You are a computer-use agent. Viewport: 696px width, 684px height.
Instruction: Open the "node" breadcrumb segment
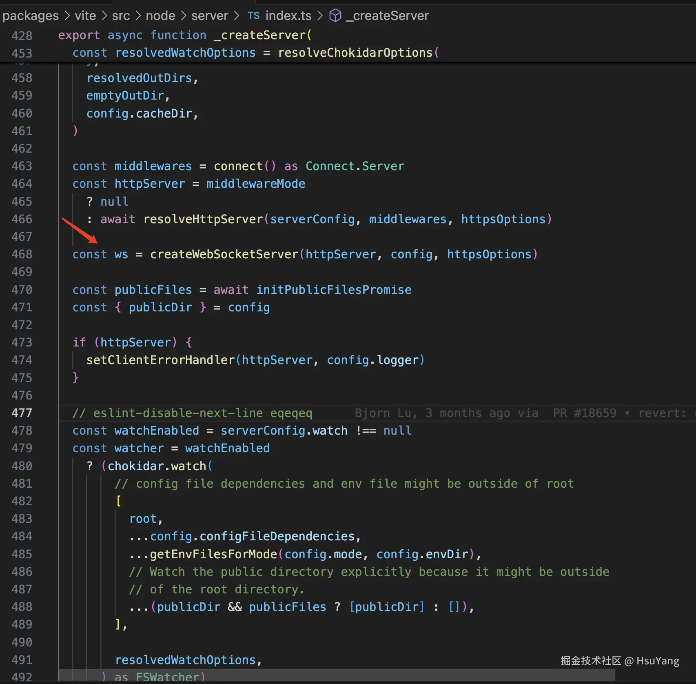(160, 16)
